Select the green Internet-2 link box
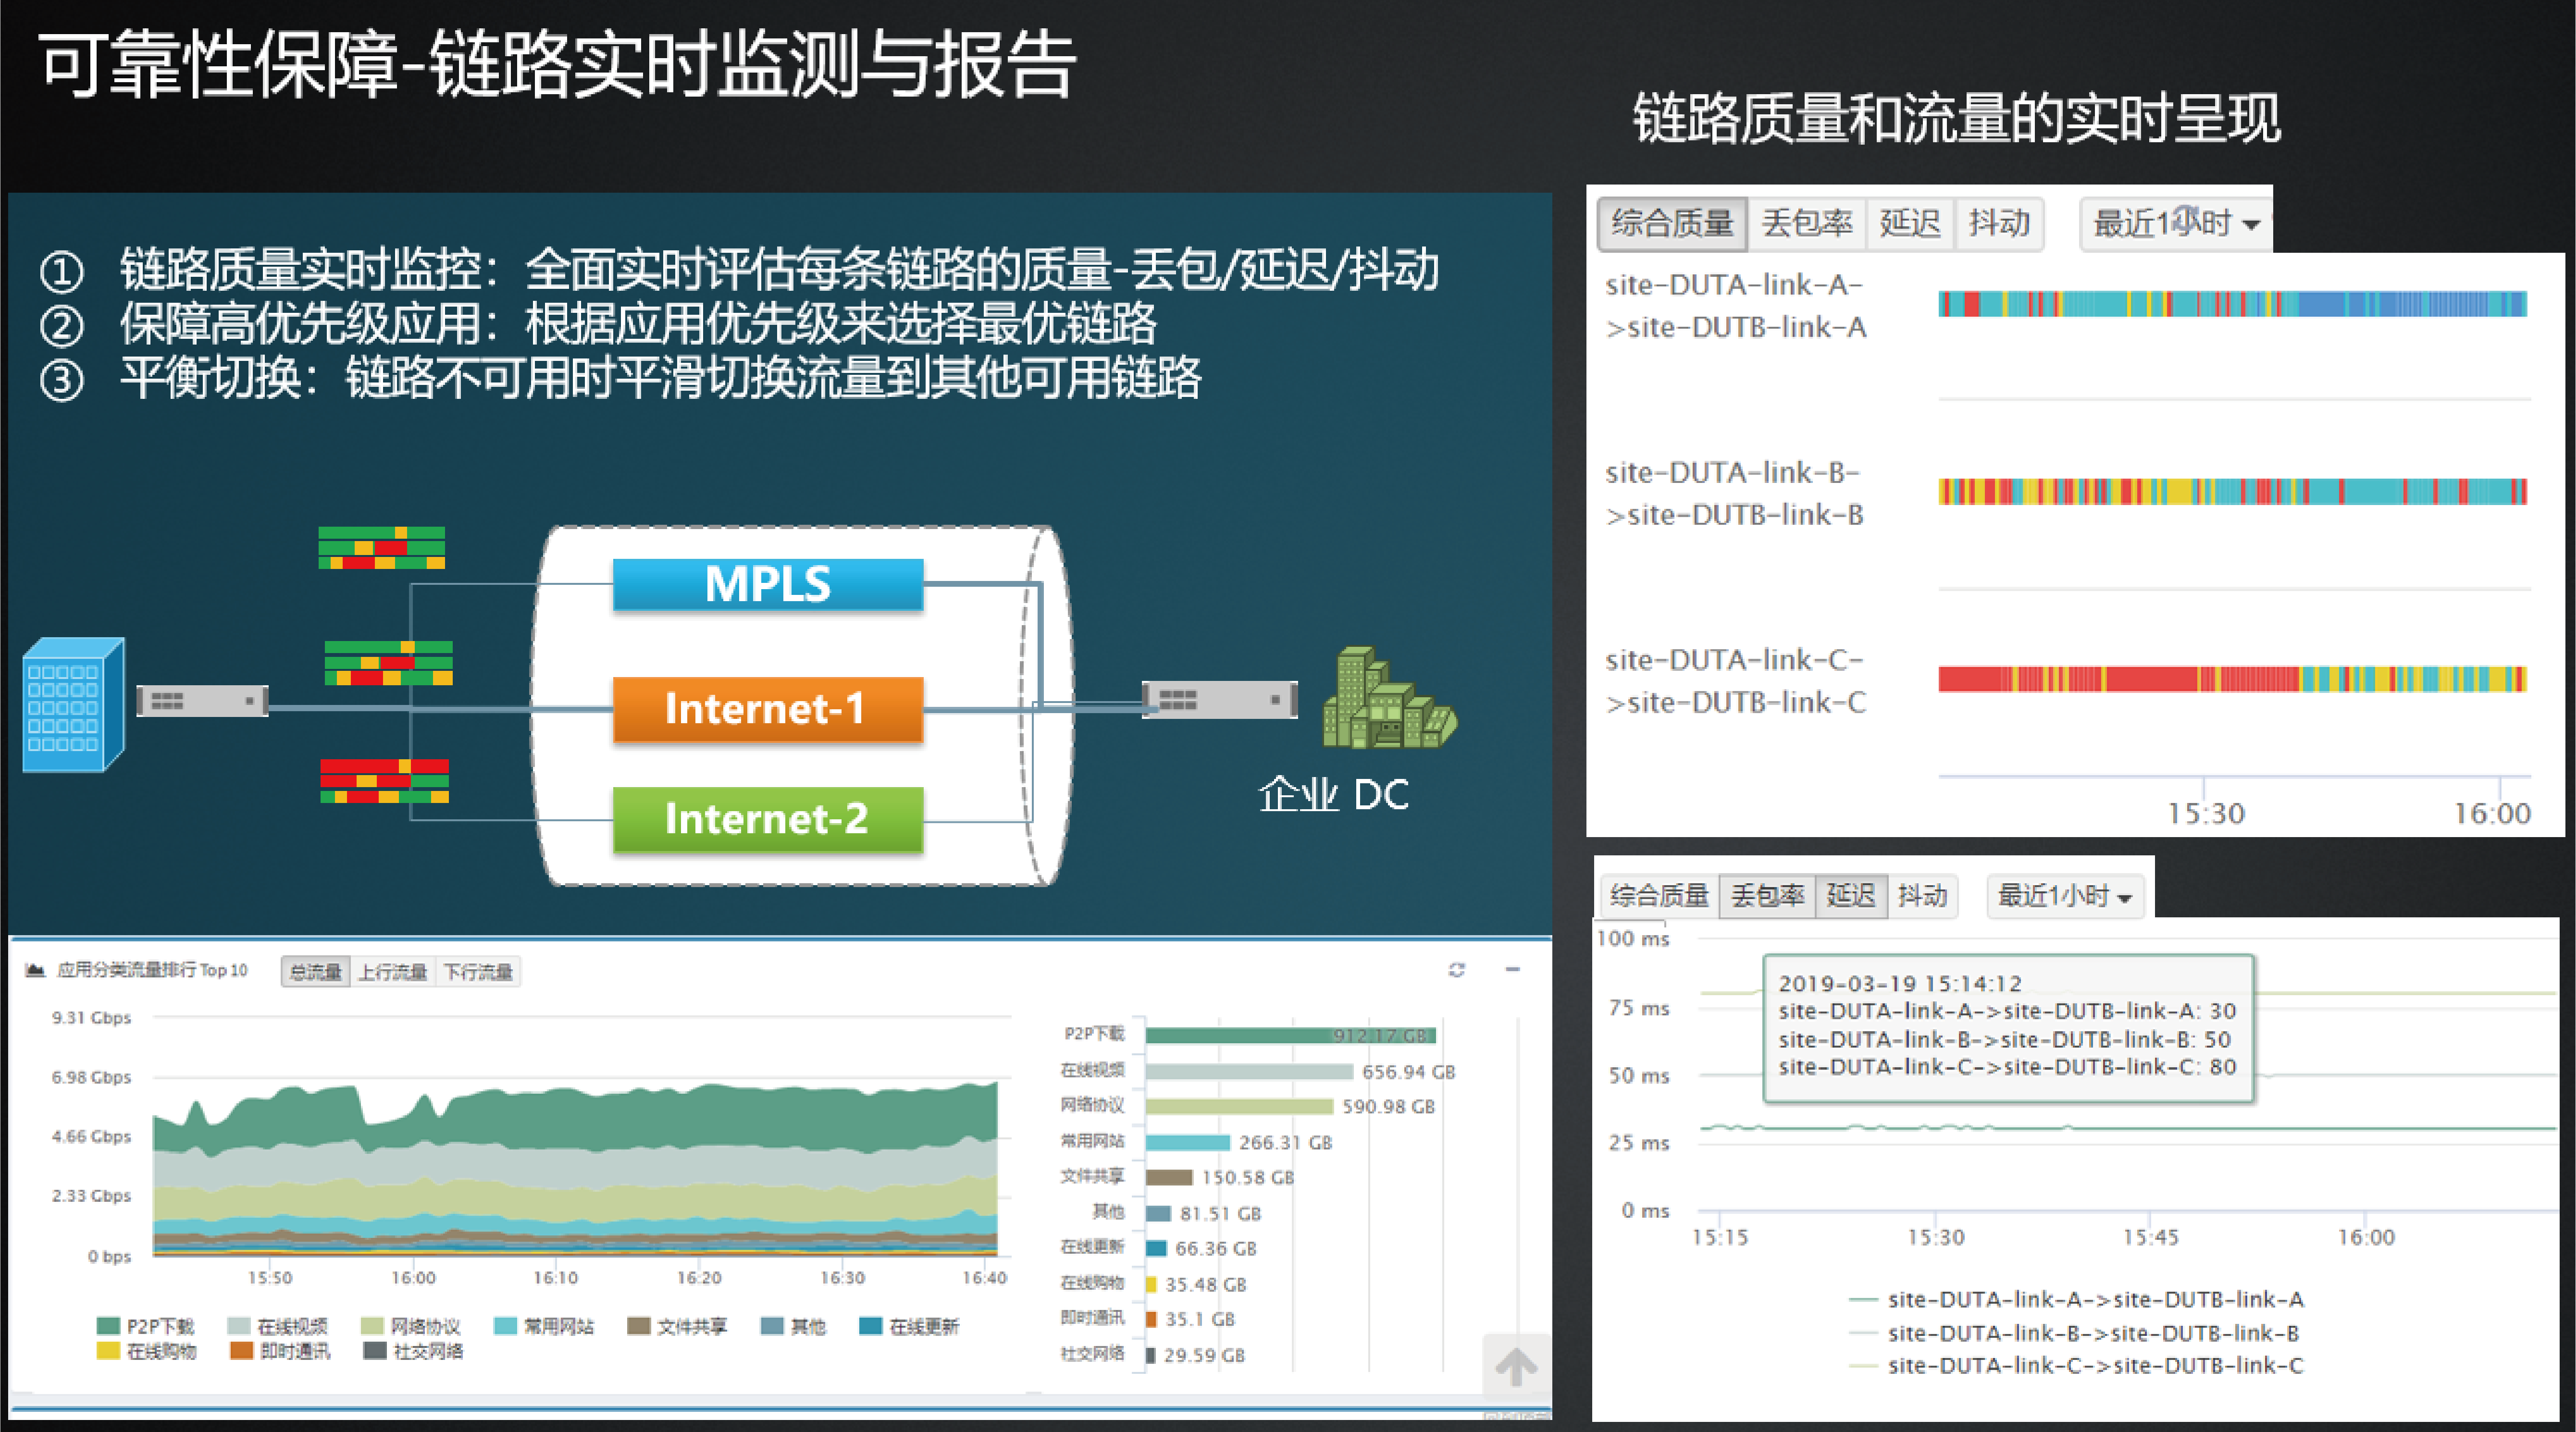This screenshot has height=1432, width=2576. pyautogui.click(x=768, y=819)
